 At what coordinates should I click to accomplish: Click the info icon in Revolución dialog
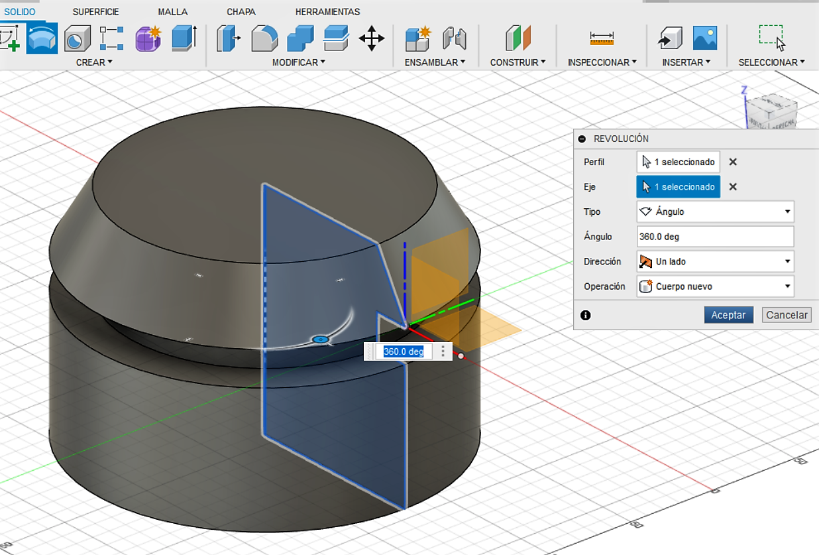(x=585, y=315)
